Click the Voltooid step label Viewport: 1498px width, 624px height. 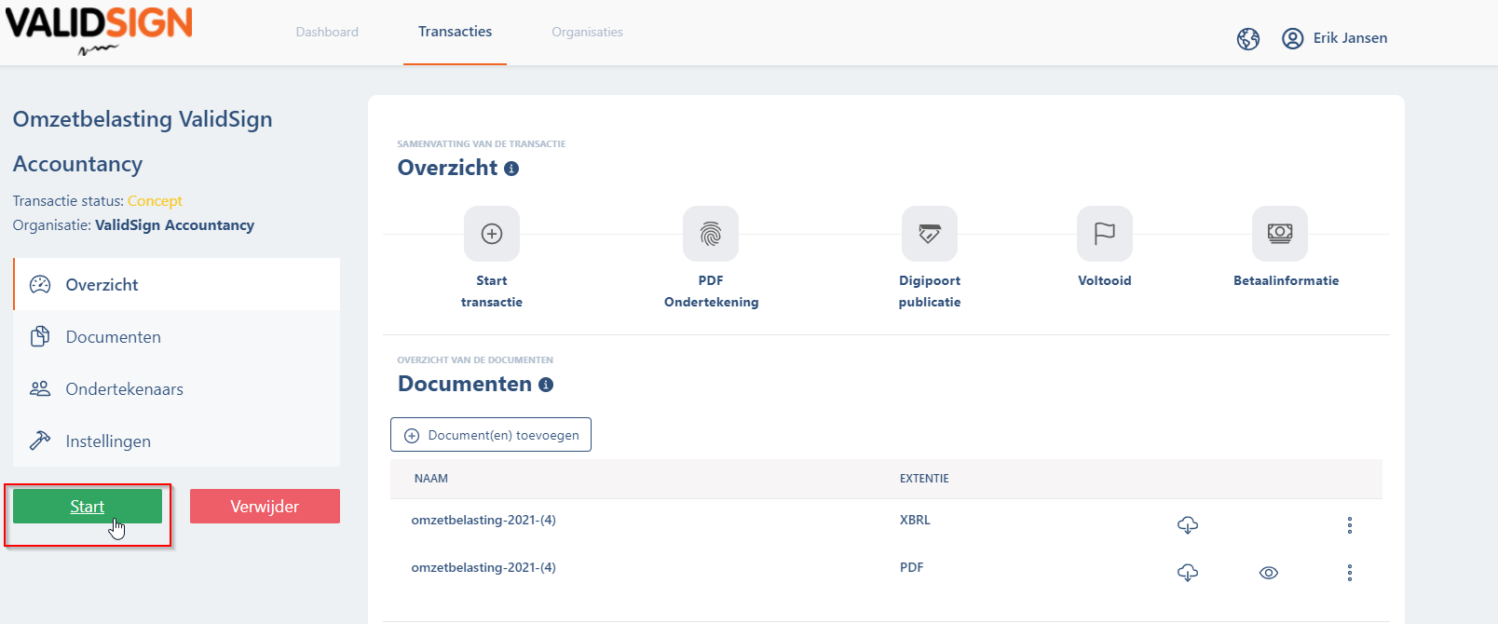[1105, 280]
